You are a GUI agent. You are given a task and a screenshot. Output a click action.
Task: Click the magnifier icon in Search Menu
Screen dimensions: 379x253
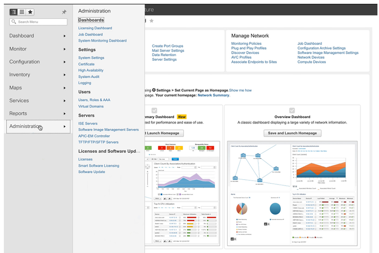(x=14, y=22)
